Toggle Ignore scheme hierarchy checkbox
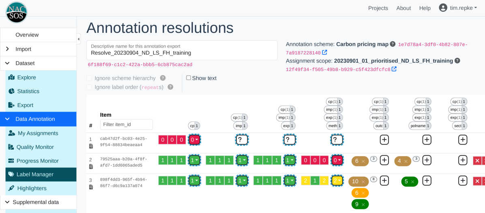Image resolution: width=485 pixels, height=213 pixels. click(x=89, y=78)
